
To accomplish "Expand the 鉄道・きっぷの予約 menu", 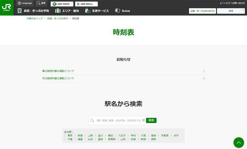I will 36,11.
